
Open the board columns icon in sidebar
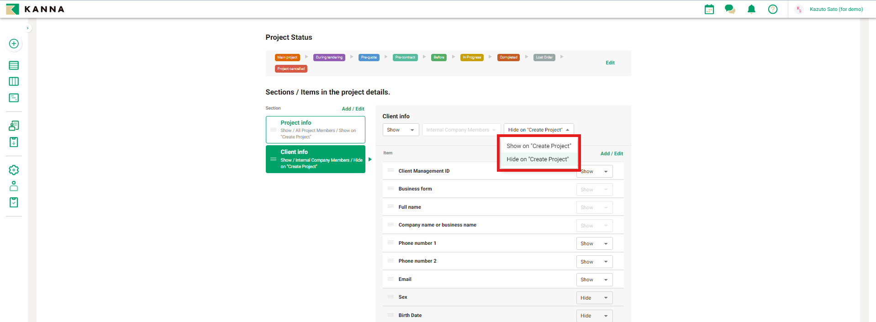[14, 82]
